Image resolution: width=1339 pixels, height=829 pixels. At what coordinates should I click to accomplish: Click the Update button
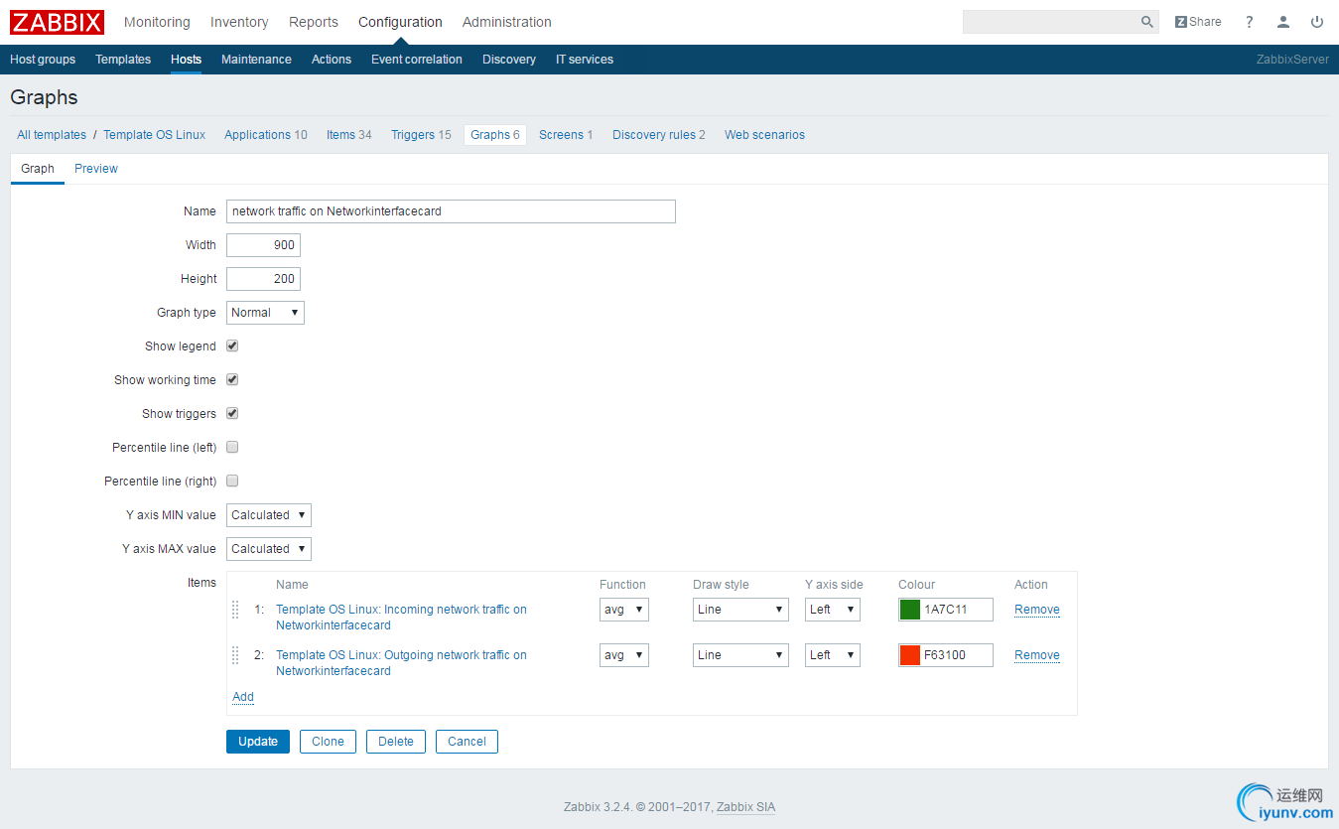tap(258, 742)
